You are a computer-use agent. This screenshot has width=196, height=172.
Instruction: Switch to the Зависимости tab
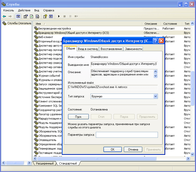click(x=133, y=49)
